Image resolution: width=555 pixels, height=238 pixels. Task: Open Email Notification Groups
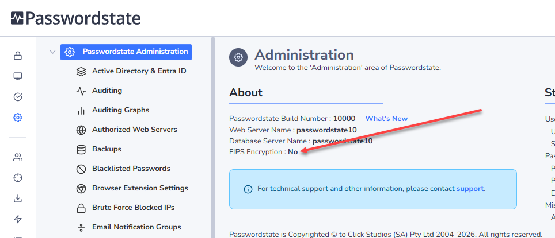coord(136,227)
